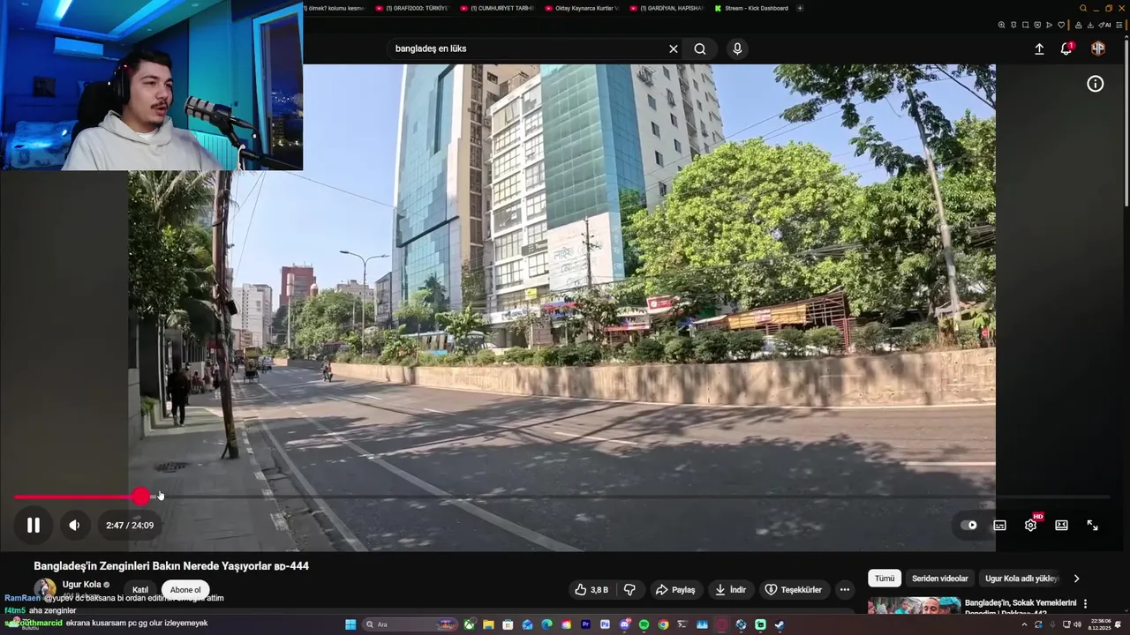Open File Explorer from taskbar
Image resolution: width=1130 pixels, height=635 pixels.
point(488,624)
